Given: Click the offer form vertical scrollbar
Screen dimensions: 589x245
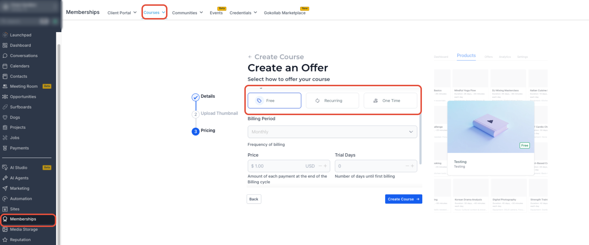Looking at the screenshot, I should (420, 139).
